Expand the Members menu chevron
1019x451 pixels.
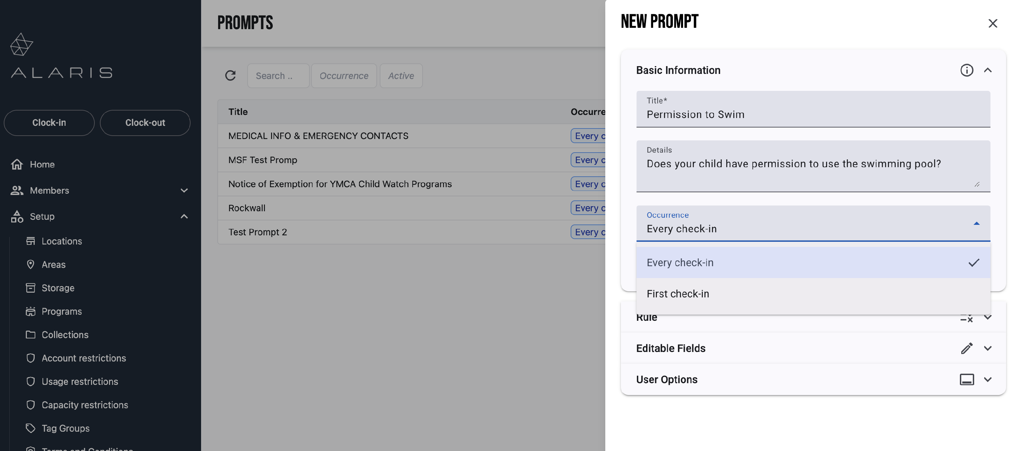pyautogui.click(x=184, y=190)
